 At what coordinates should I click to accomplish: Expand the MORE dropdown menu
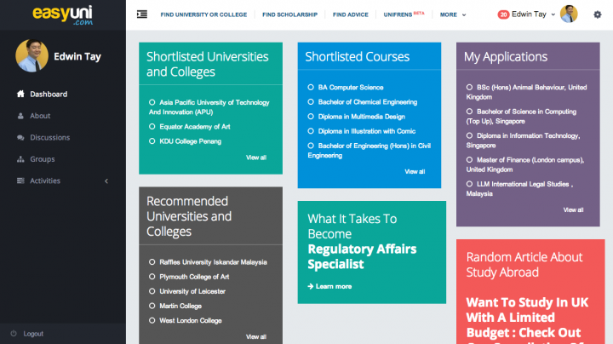453,14
